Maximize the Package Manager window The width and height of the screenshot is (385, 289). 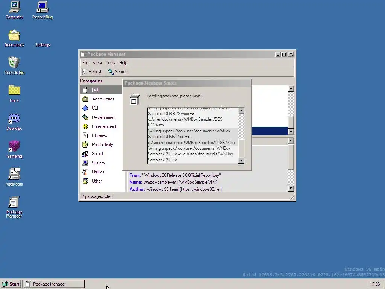click(x=284, y=55)
